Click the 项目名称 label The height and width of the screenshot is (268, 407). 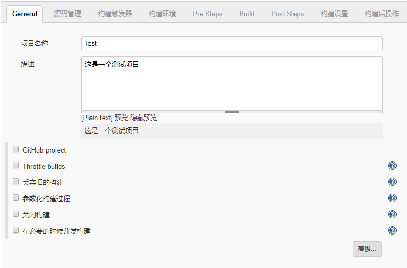pos(34,43)
